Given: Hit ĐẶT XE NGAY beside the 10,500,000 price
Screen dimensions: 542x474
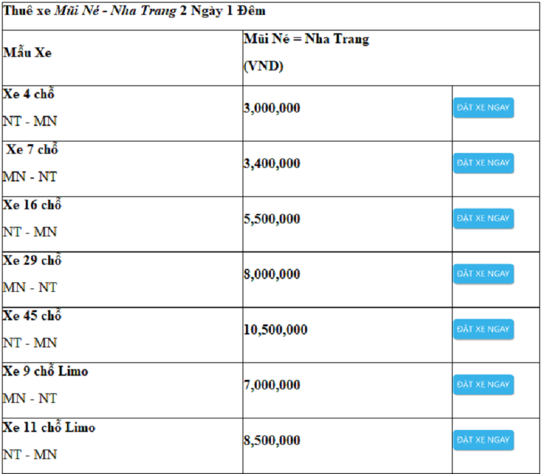Looking at the screenshot, I should pos(483,329).
